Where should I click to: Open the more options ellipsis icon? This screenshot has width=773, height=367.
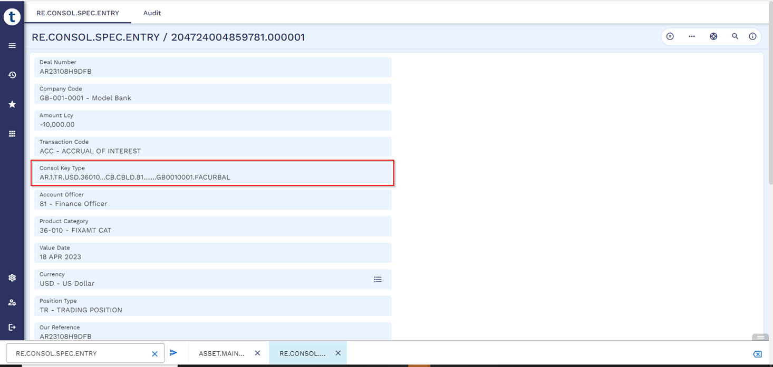[x=692, y=36]
